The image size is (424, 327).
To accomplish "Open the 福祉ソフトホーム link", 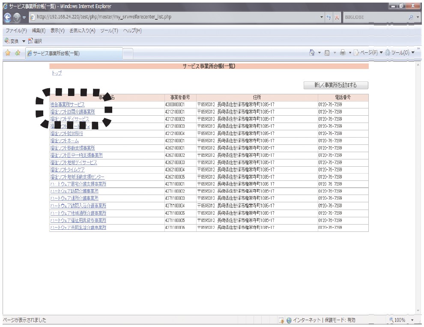I will [64, 141].
